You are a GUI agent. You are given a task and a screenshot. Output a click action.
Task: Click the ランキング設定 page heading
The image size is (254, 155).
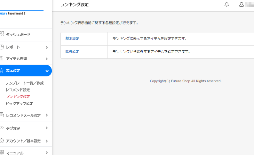point(75,5)
